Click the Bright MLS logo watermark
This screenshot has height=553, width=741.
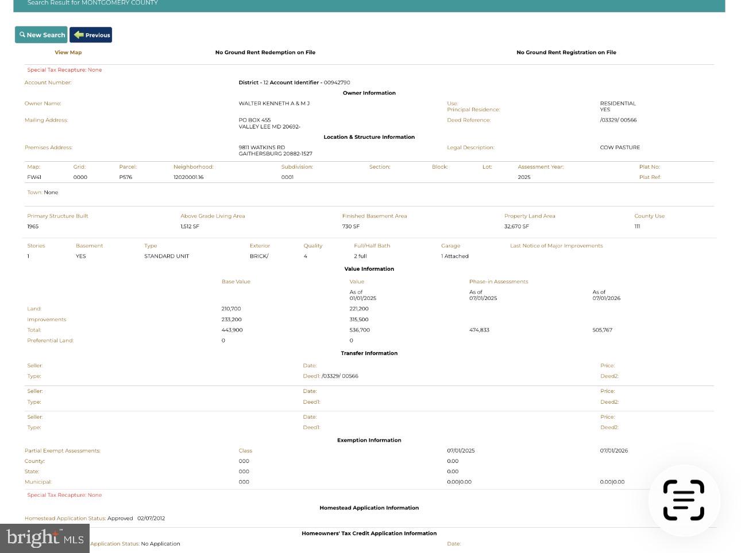pos(45,538)
